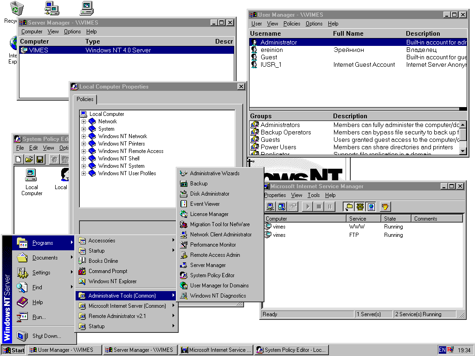Screen dimensions: 475x356
Task: Click Find All Servers toolbar icon
Action: 281,207
